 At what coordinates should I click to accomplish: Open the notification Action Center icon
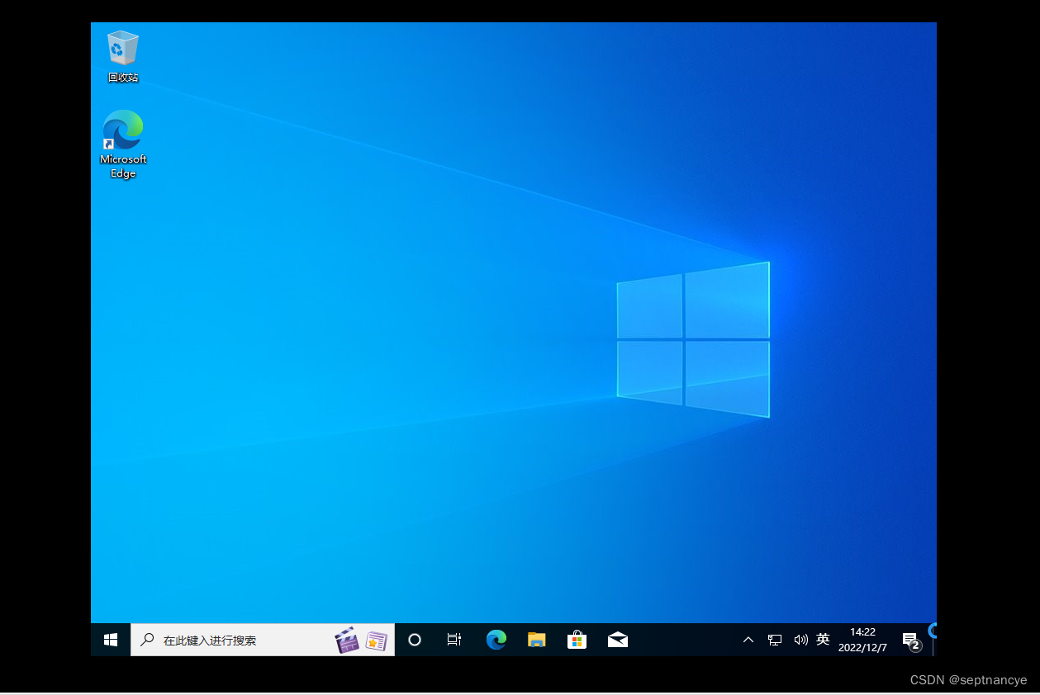click(x=911, y=641)
